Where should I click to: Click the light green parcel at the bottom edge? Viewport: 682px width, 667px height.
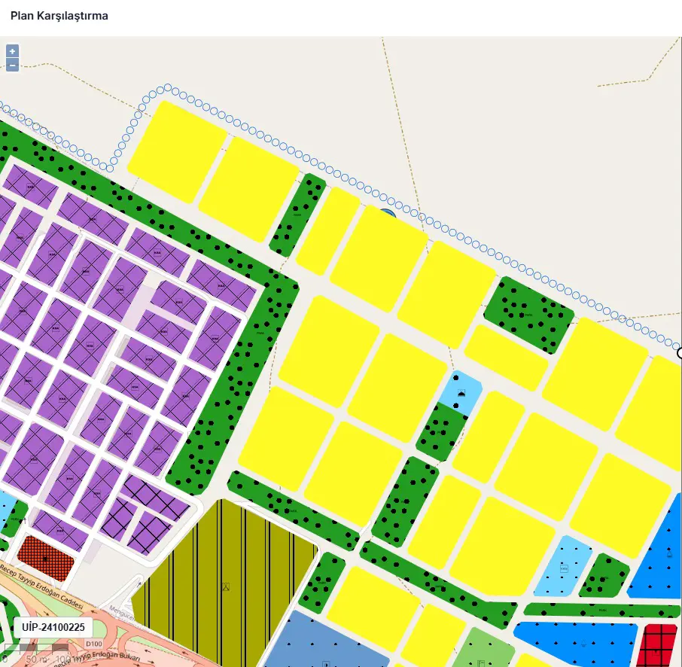pyautogui.click(x=485, y=649)
